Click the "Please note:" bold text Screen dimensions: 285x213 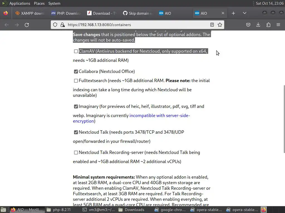(178, 81)
